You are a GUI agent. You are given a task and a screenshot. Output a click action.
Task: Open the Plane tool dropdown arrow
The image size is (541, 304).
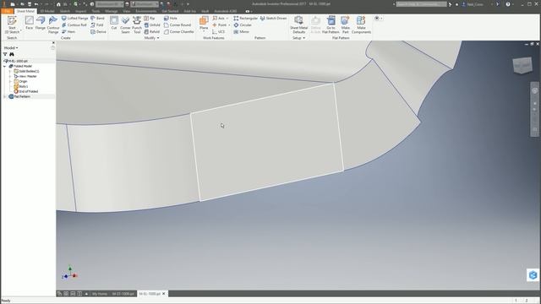click(x=204, y=32)
